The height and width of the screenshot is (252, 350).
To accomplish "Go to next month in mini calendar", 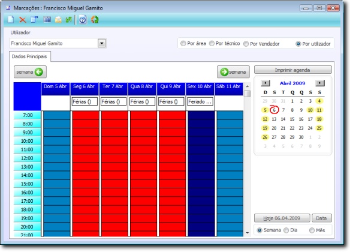I will coord(320,83).
